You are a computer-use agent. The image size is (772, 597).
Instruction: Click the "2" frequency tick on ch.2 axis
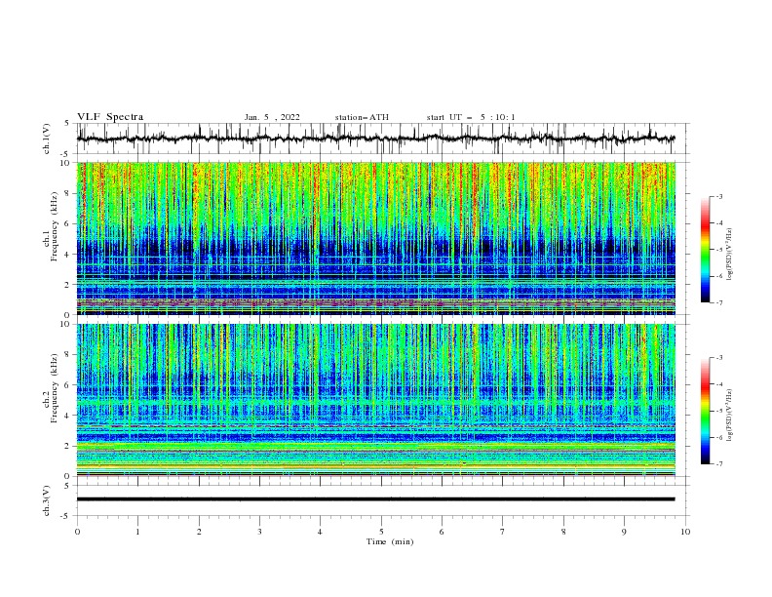point(67,446)
